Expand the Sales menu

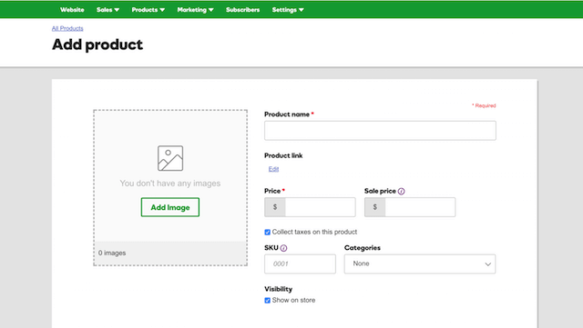coord(107,10)
